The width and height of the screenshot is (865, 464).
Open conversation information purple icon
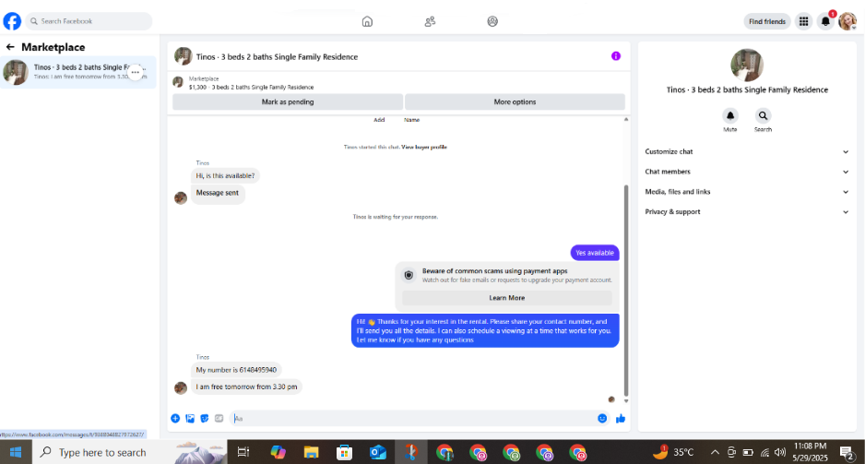coord(616,56)
